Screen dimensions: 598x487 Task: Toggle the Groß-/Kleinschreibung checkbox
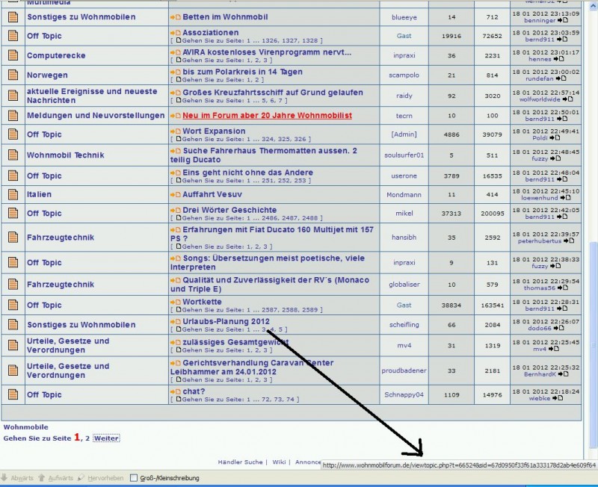134,478
